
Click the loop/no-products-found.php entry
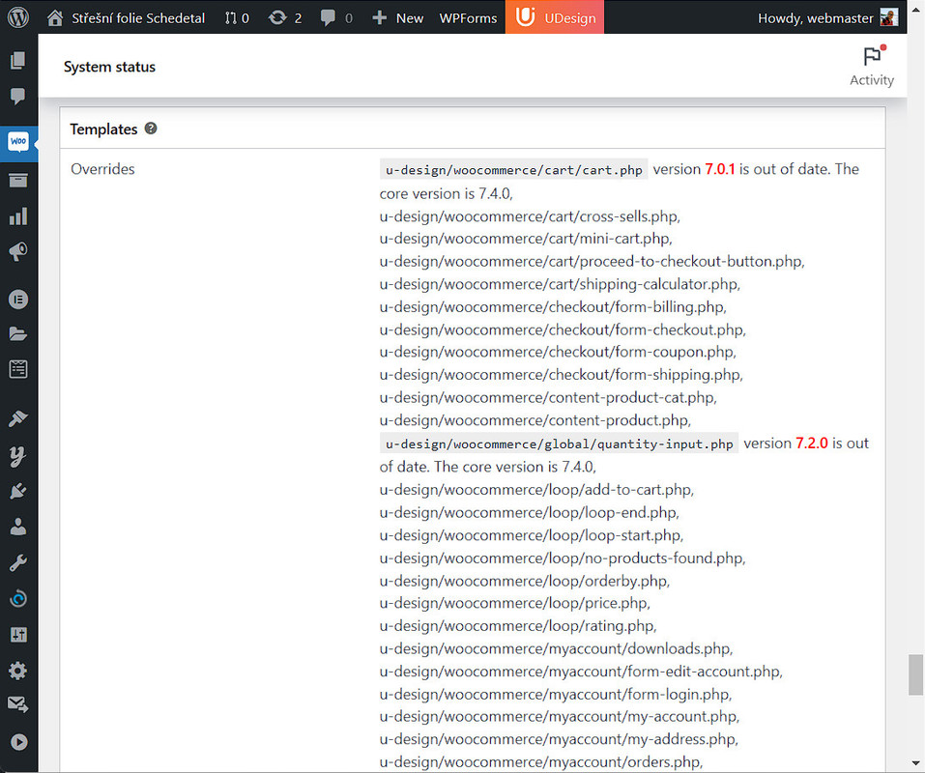pyautogui.click(x=563, y=558)
